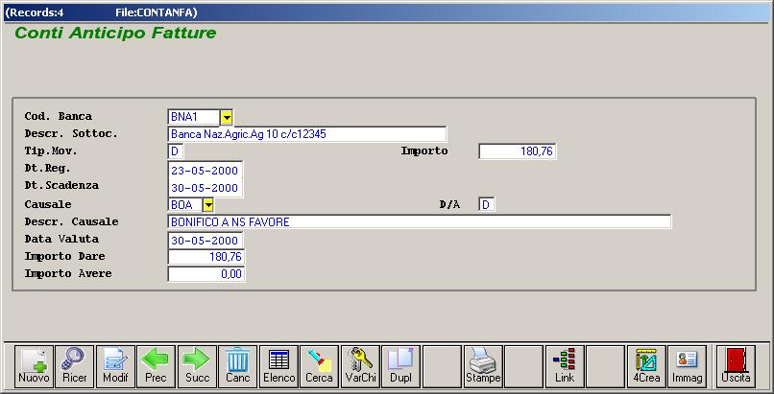Launch the 4Crea tool
This screenshot has width=774, height=394.
click(646, 366)
